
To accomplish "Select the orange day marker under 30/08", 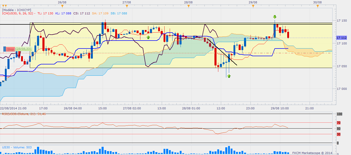I will point(317,6).
